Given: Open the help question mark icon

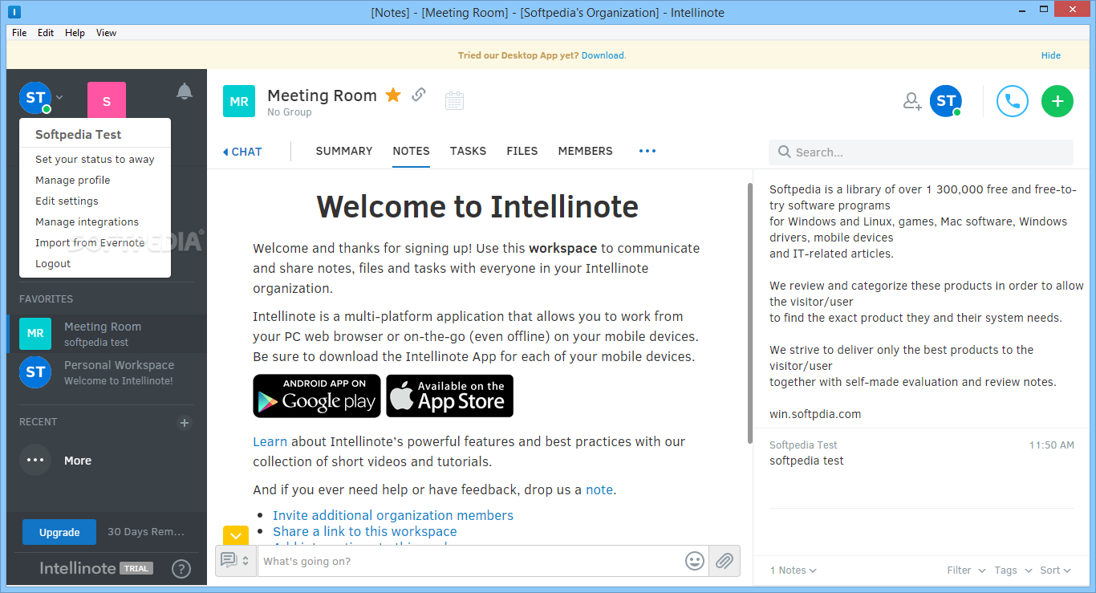Looking at the screenshot, I should click(x=181, y=569).
